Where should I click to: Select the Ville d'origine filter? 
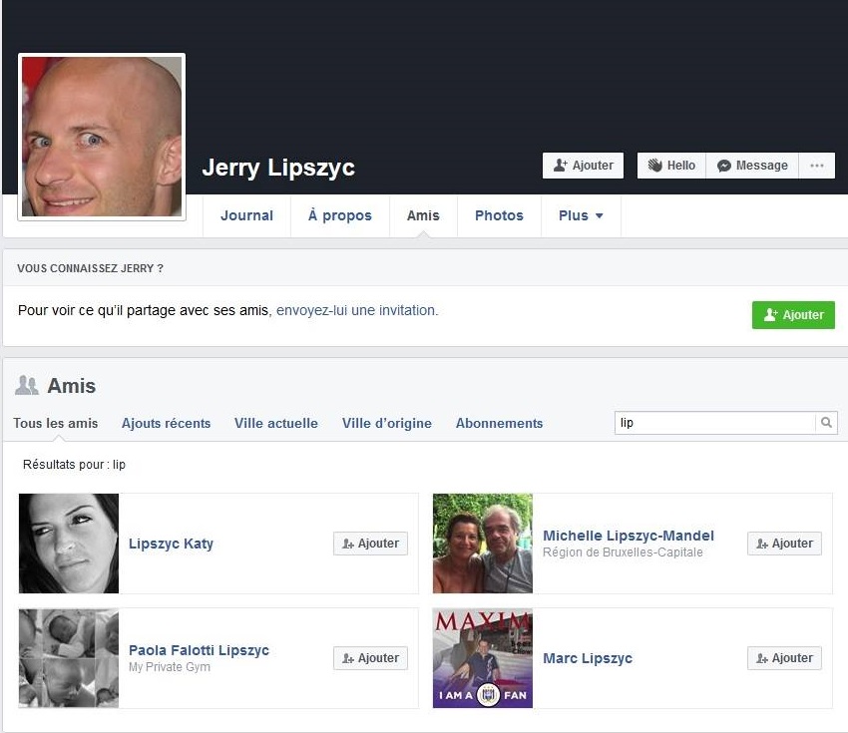[x=386, y=423]
